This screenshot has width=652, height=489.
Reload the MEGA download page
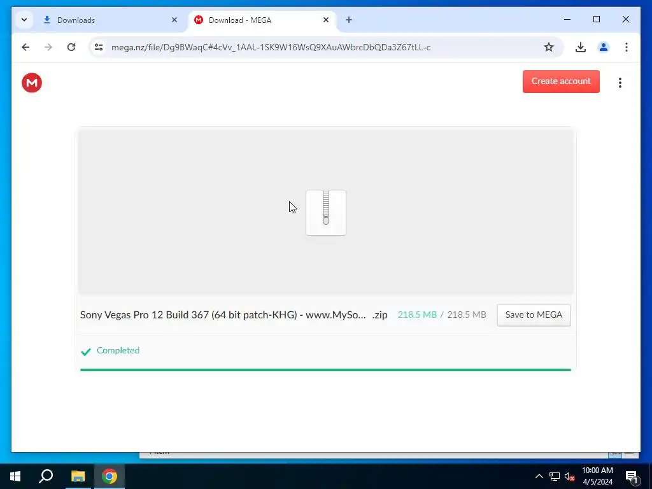click(x=71, y=47)
